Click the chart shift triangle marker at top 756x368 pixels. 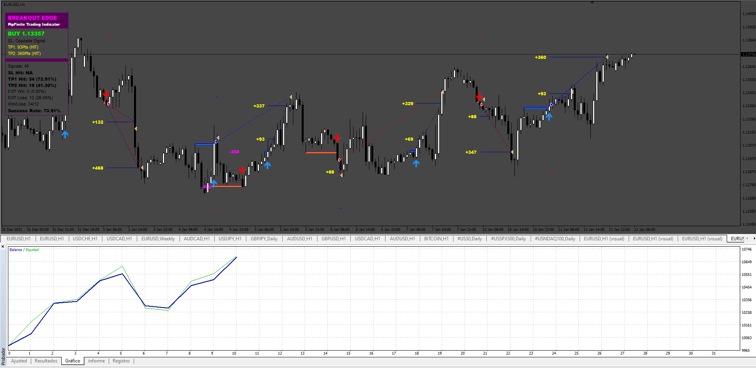(x=592, y=2)
